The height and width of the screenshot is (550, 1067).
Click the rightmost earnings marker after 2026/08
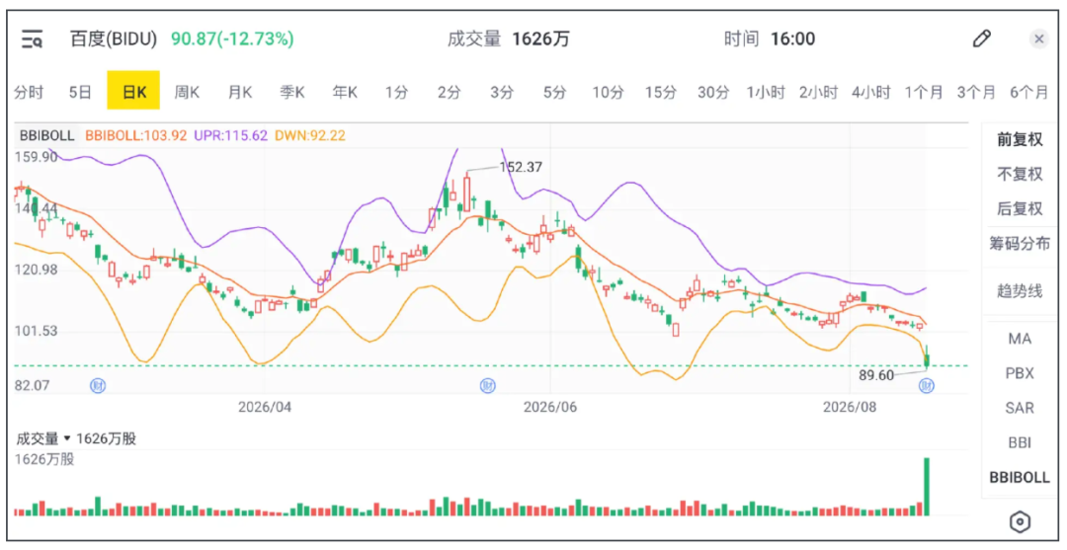coord(926,386)
